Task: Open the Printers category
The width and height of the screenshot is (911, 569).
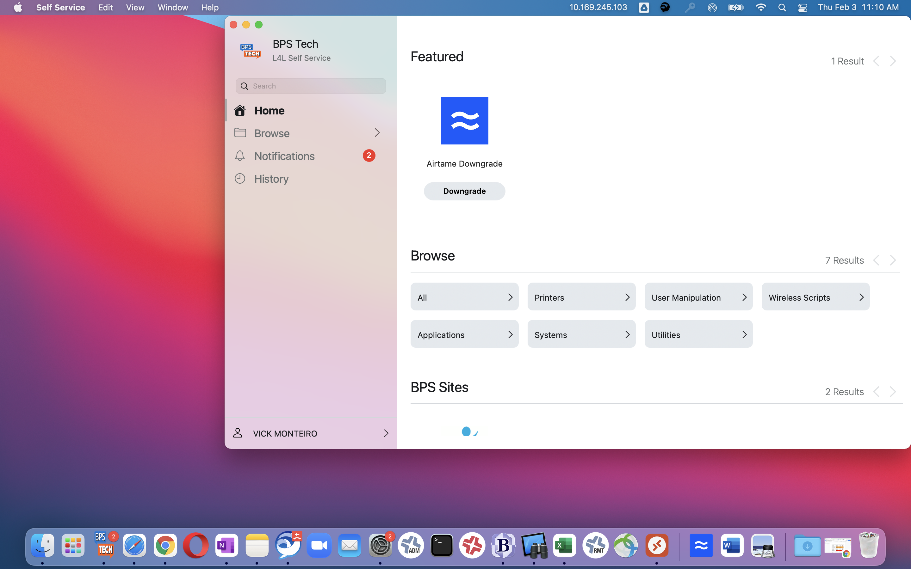Action: click(582, 297)
